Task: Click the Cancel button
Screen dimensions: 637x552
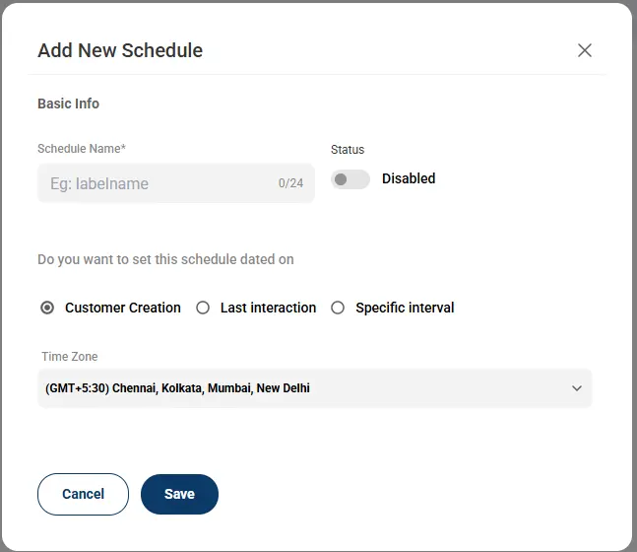Action: coord(83,494)
